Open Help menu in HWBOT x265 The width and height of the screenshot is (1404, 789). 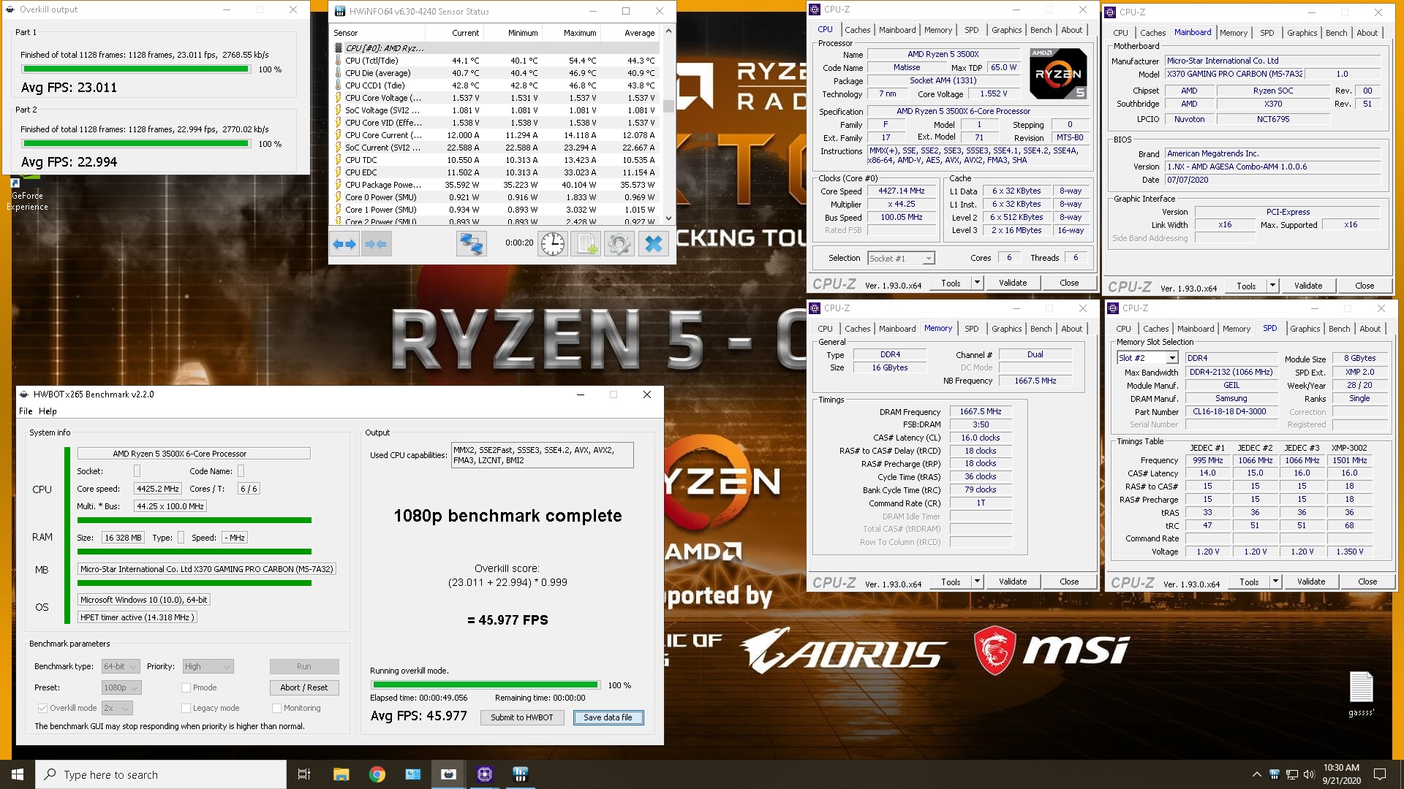click(x=48, y=411)
